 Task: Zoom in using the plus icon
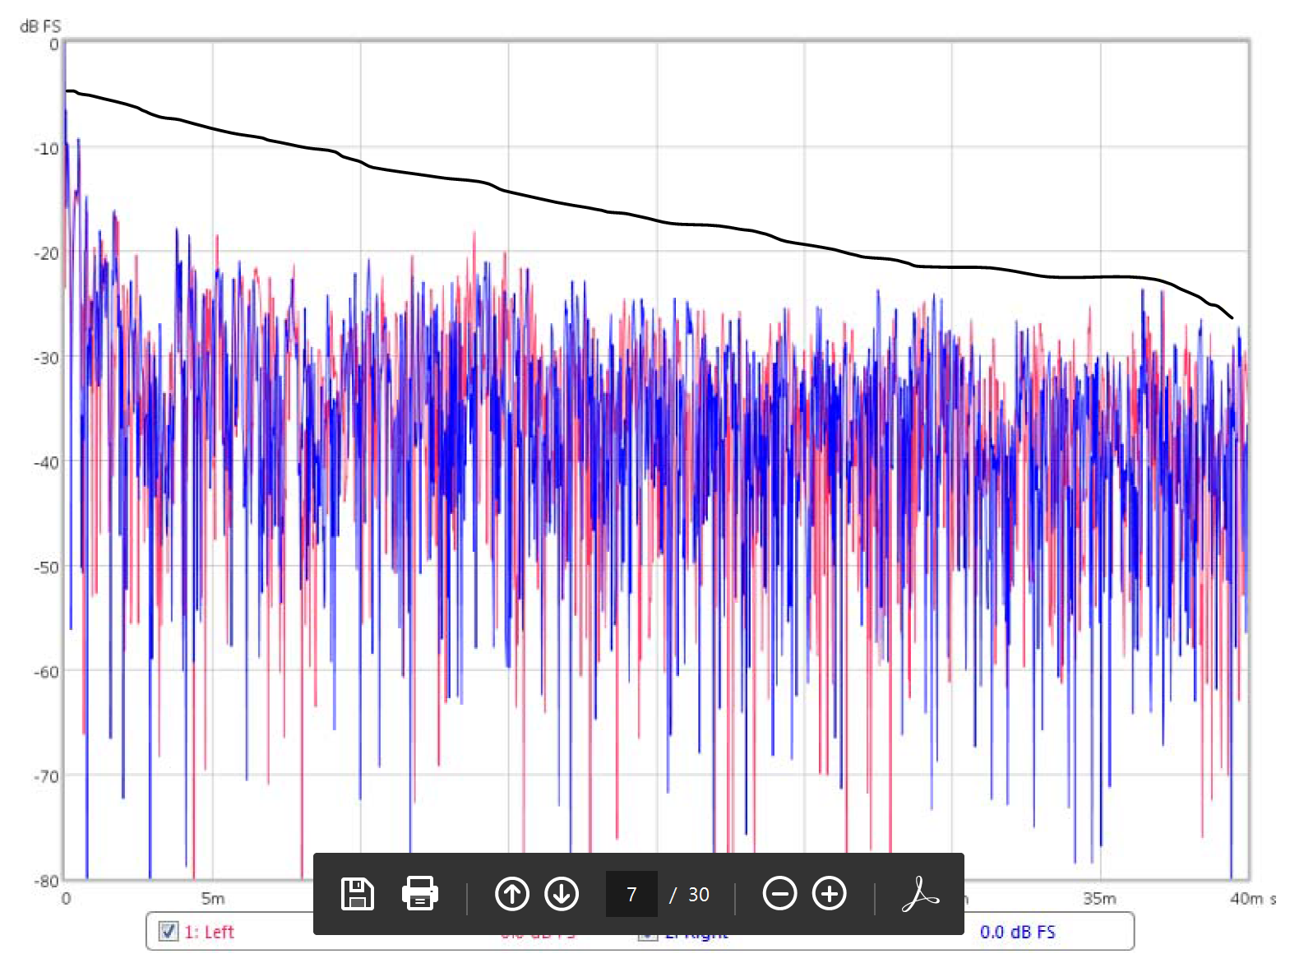pos(830,894)
